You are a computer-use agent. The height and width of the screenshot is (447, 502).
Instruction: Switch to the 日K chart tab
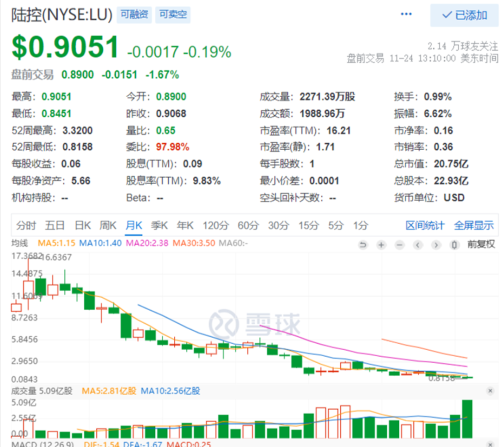[x=83, y=226]
